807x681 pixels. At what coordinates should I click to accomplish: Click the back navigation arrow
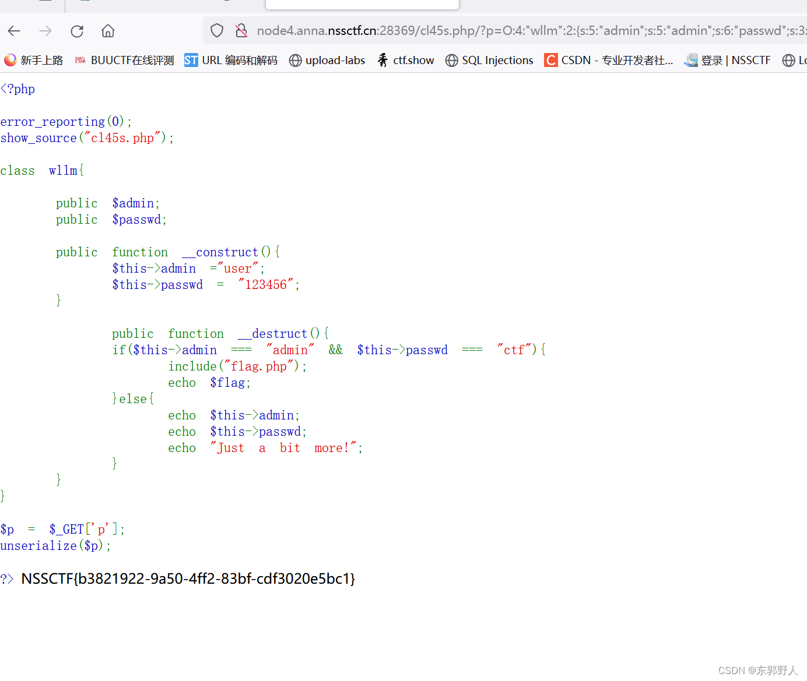tap(14, 31)
